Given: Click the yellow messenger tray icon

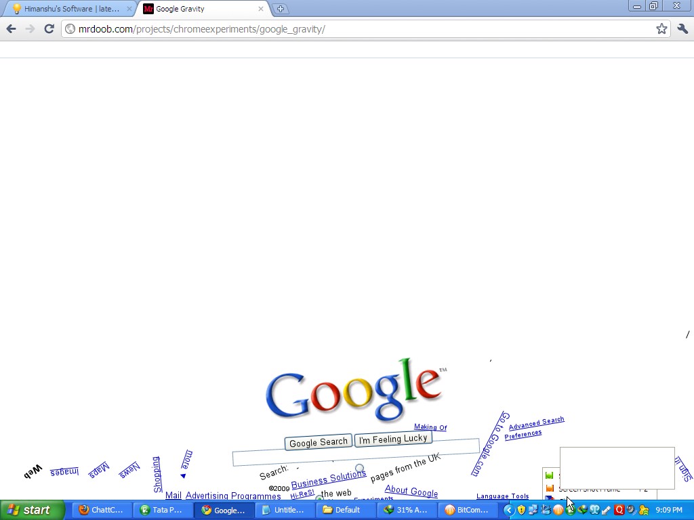Looking at the screenshot, I should (643, 511).
